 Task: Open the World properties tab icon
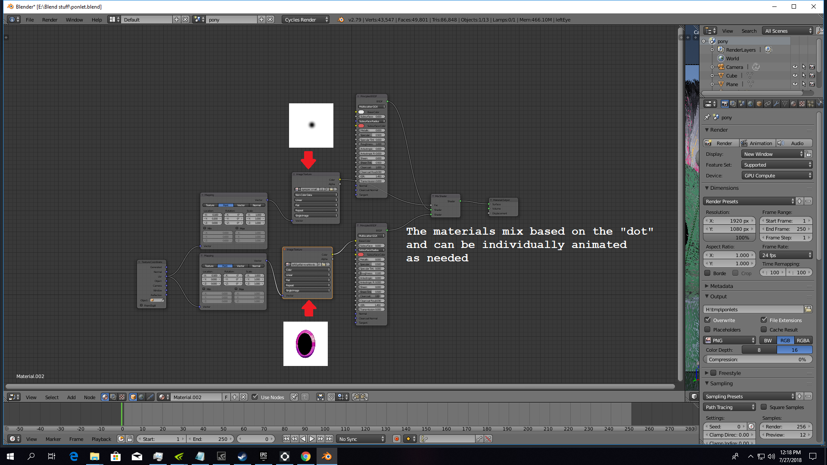click(x=750, y=104)
